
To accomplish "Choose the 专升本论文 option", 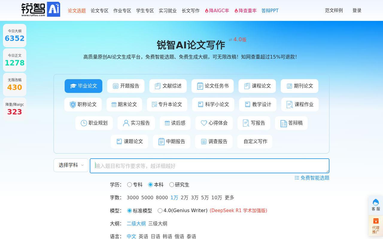I will [x=167, y=105].
